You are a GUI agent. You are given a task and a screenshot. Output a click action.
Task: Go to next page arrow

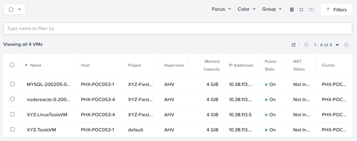346,45
